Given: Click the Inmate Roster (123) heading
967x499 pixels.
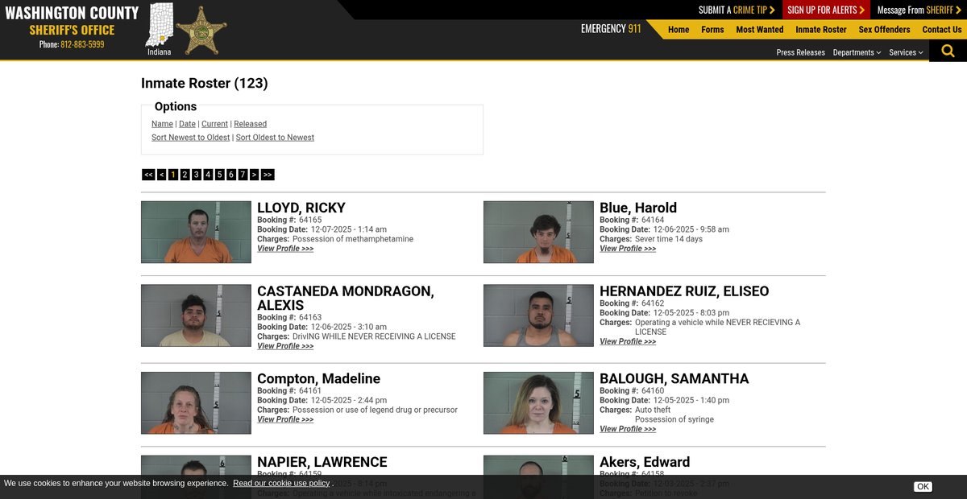Looking at the screenshot, I should [x=205, y=83].
